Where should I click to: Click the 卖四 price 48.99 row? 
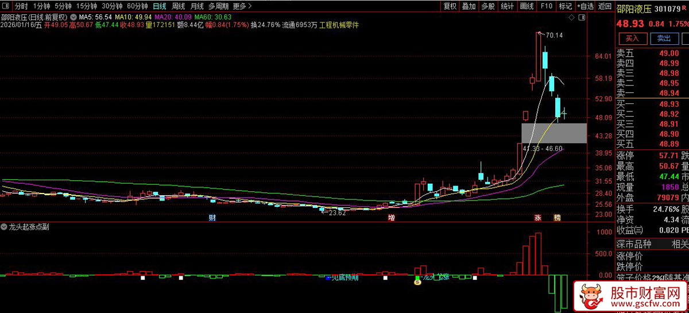(x=652, y=63)
